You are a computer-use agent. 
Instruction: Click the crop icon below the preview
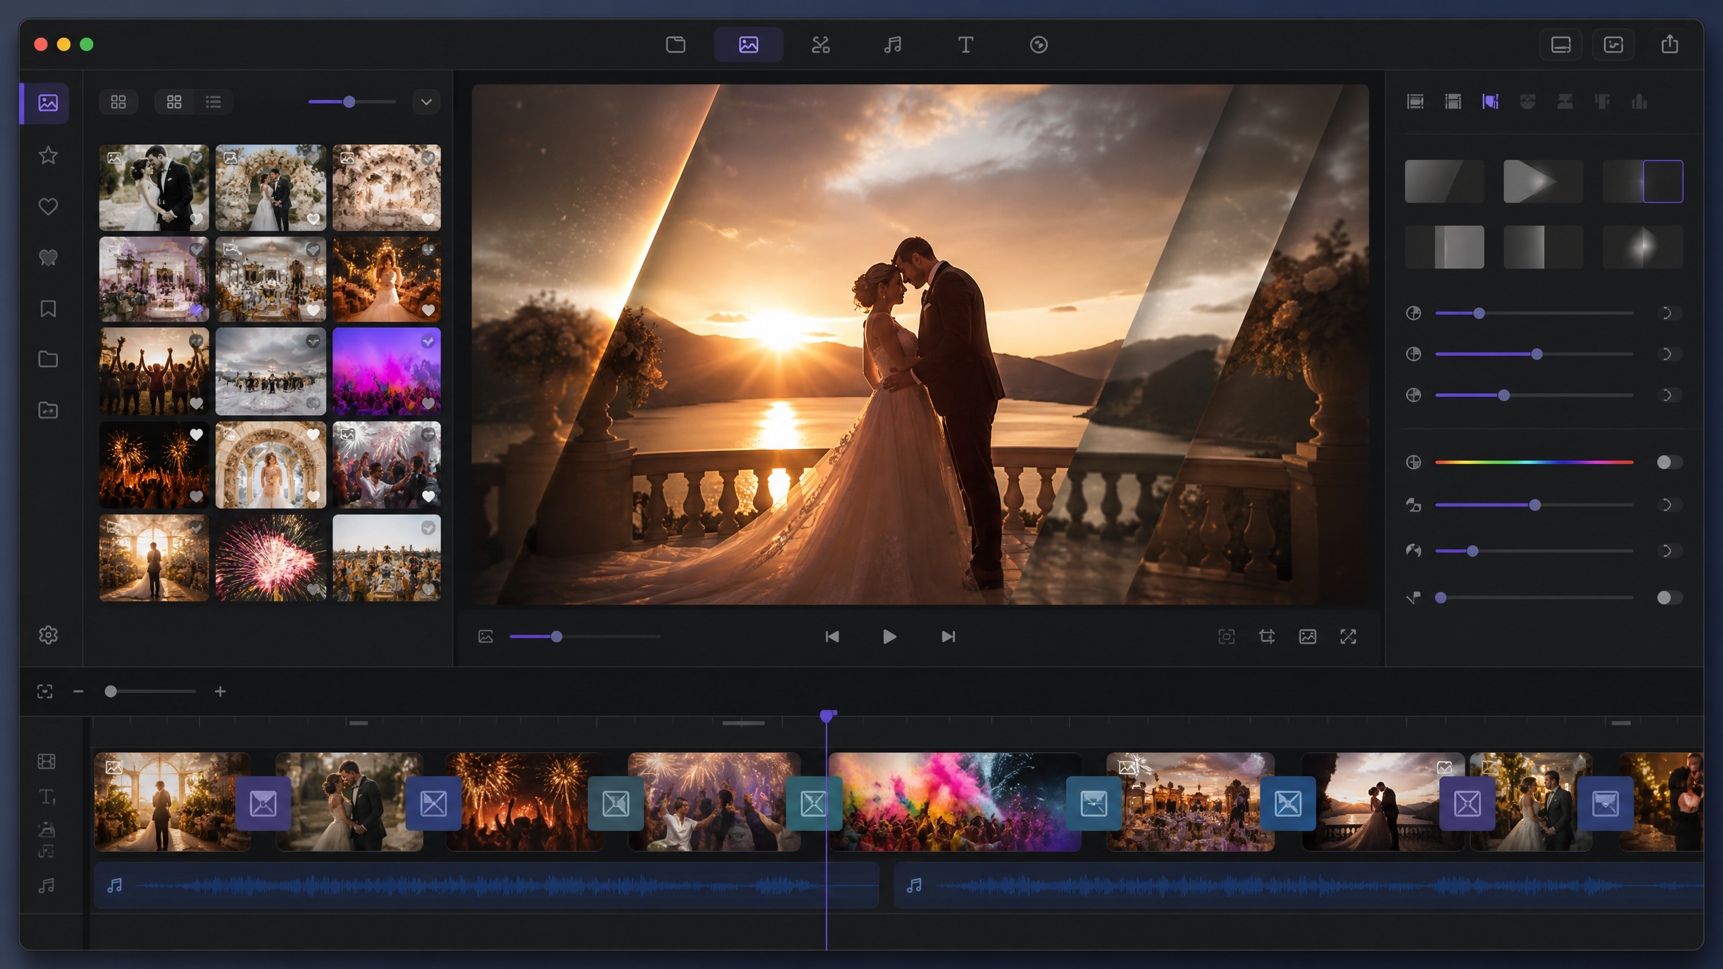pos(1267,637)
